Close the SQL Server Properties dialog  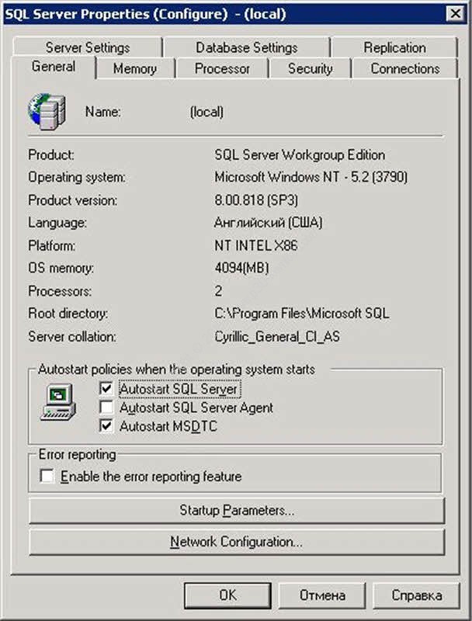454,13
